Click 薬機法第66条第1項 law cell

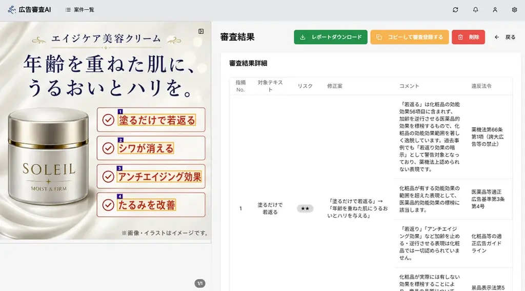(x=488, y=137)
